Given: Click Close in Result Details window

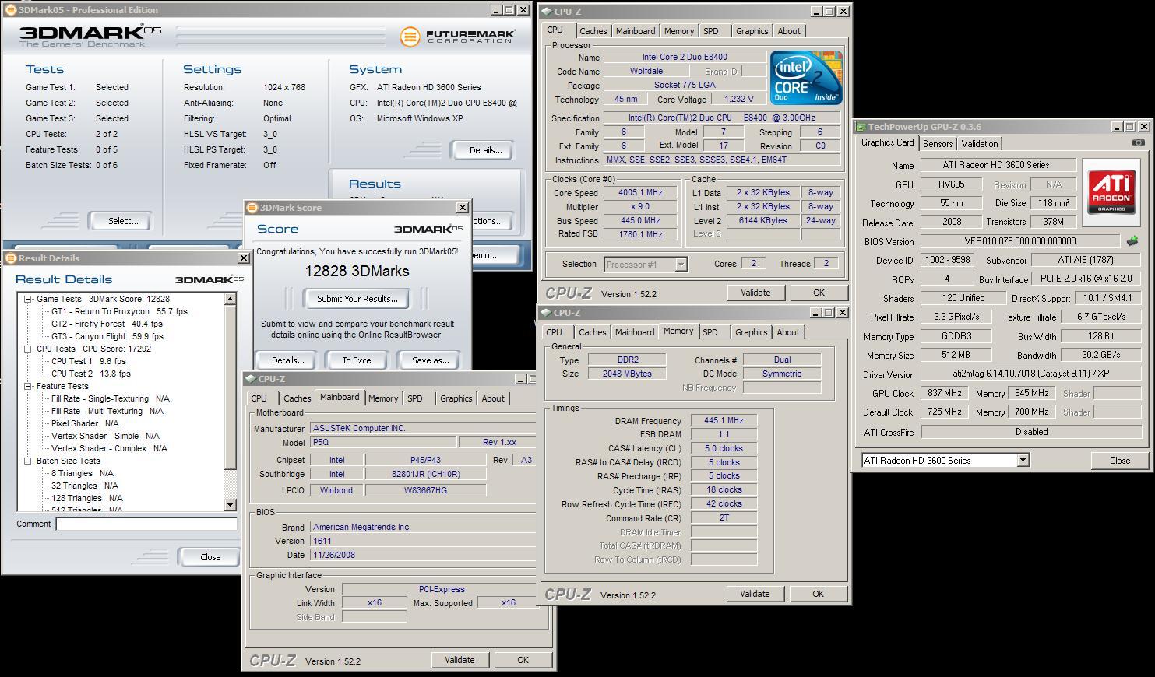Looking at the screenshot, I should [x=210, y=557].
